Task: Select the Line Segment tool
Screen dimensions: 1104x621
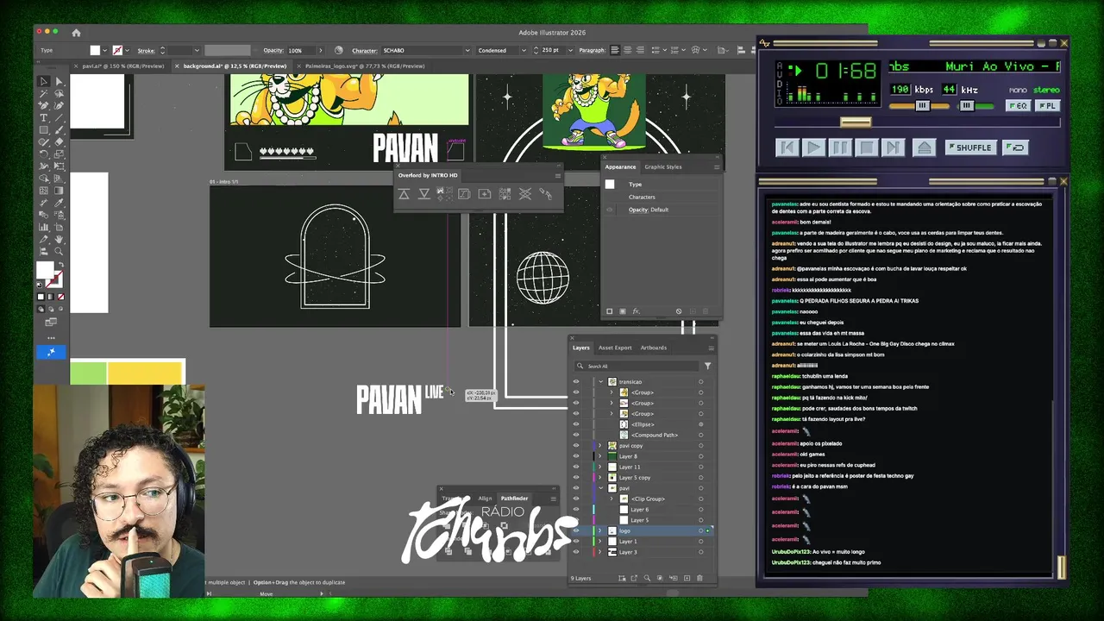Action: [x=60, y=117]
